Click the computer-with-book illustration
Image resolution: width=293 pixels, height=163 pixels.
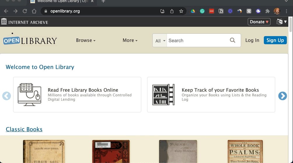coord(29,95)
